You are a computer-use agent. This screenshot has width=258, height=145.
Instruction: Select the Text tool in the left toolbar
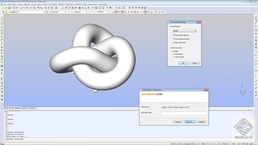point(2,70)
